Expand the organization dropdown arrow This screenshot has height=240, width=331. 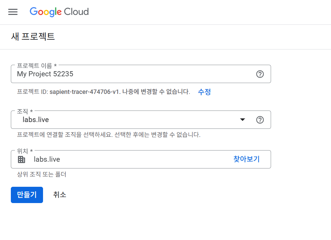click(242, 120)
